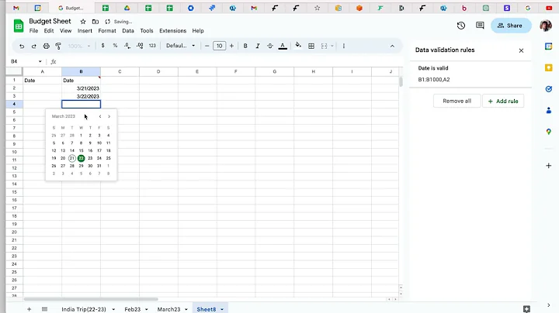Select March 15 in the calendar
The height and width of the screenshot is (313, 559).
pos(81,150)
